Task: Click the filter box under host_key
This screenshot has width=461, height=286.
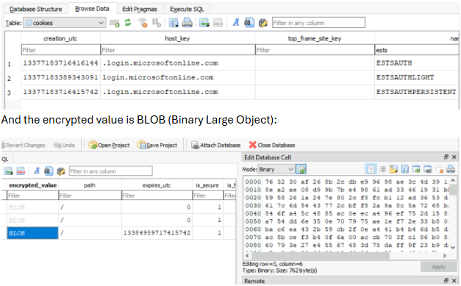Action: coord(178,50)
